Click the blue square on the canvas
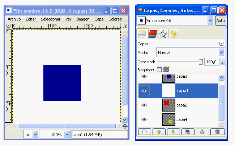 click(x=62, y=83)
